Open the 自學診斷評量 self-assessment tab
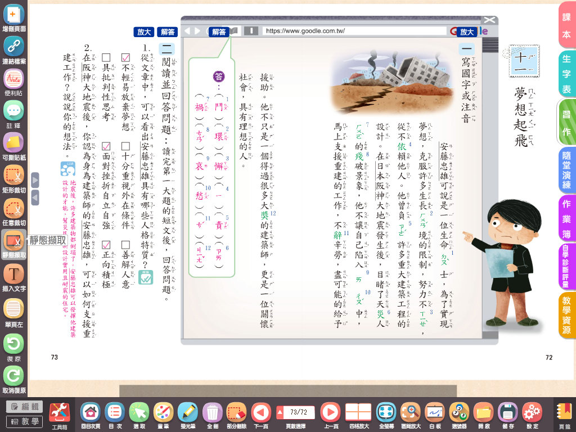 566,266
